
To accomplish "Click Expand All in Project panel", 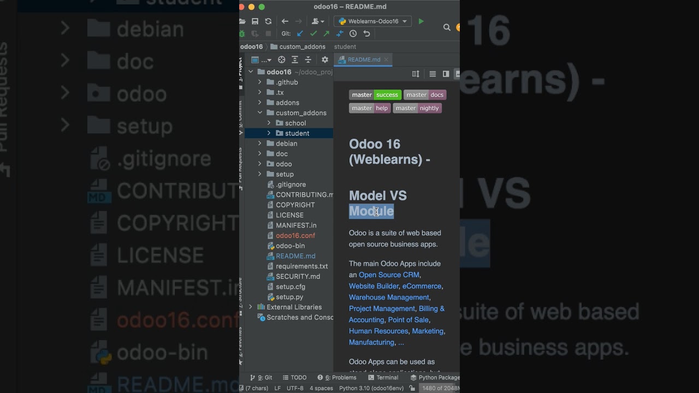I will (x=295, y=60).
